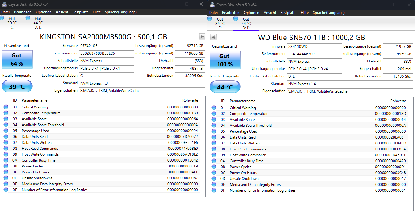Click ID column header in right window
The width and height of the screenshot is (415, 211).
(223, 101)
